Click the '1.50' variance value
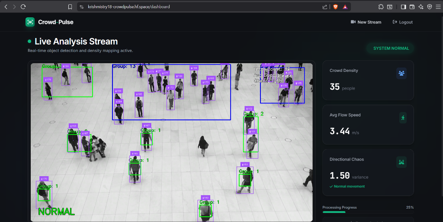Image resolution: width=443 pixels, height=222 pixels. pos(340,175)
